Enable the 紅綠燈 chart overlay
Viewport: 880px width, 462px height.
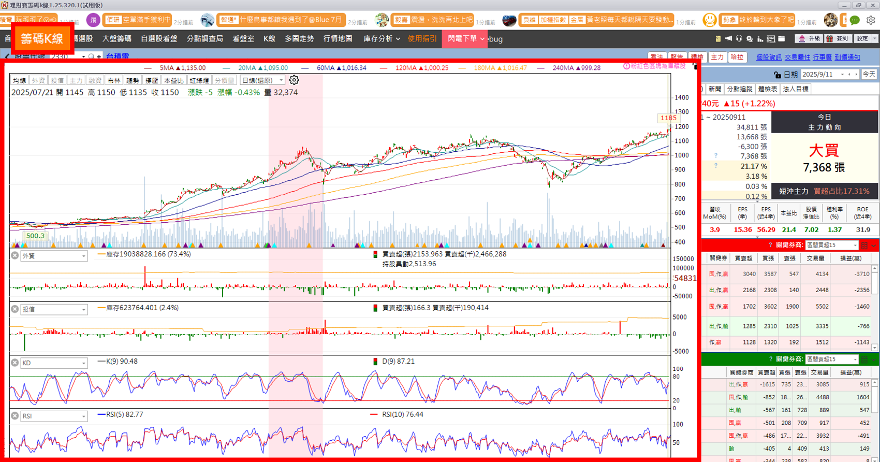point(199,80)
